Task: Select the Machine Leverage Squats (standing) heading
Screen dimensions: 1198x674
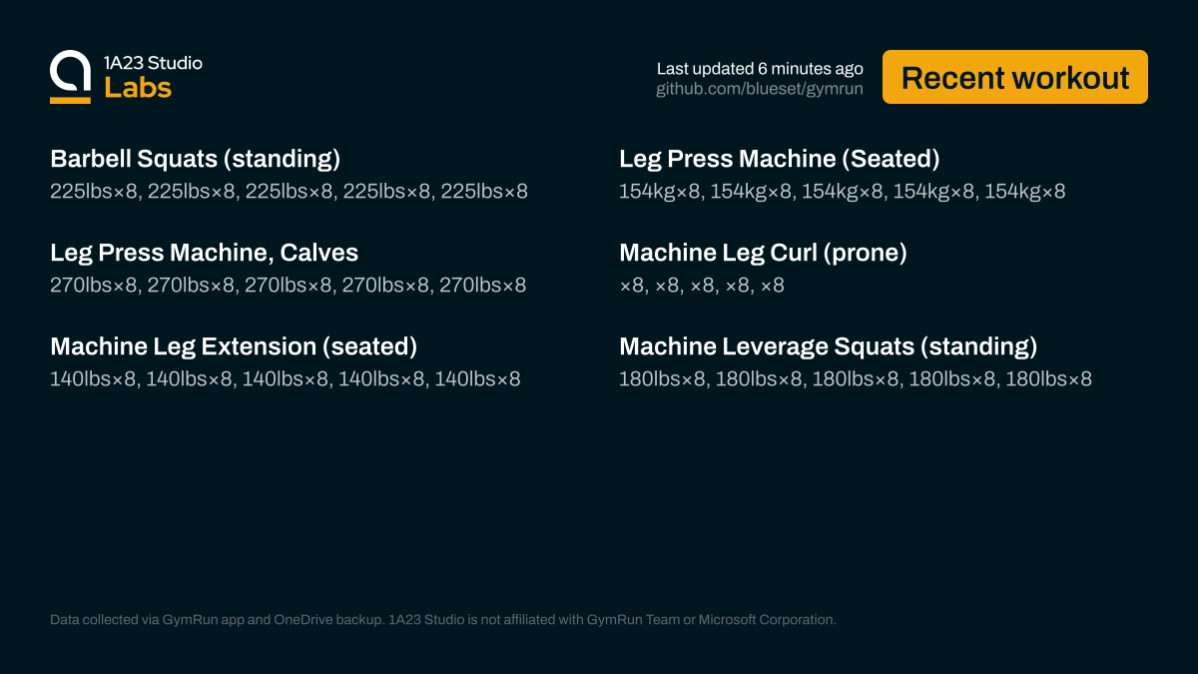Action: point(828,346)
